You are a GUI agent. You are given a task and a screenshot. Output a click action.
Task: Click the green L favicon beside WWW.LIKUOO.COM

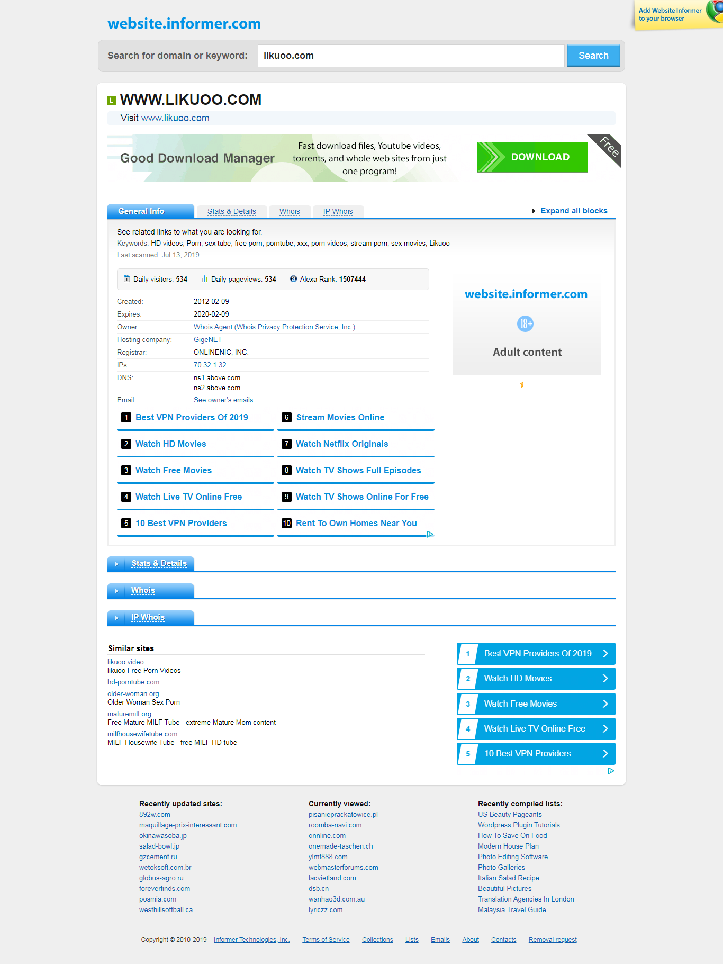tap(112, 101)
